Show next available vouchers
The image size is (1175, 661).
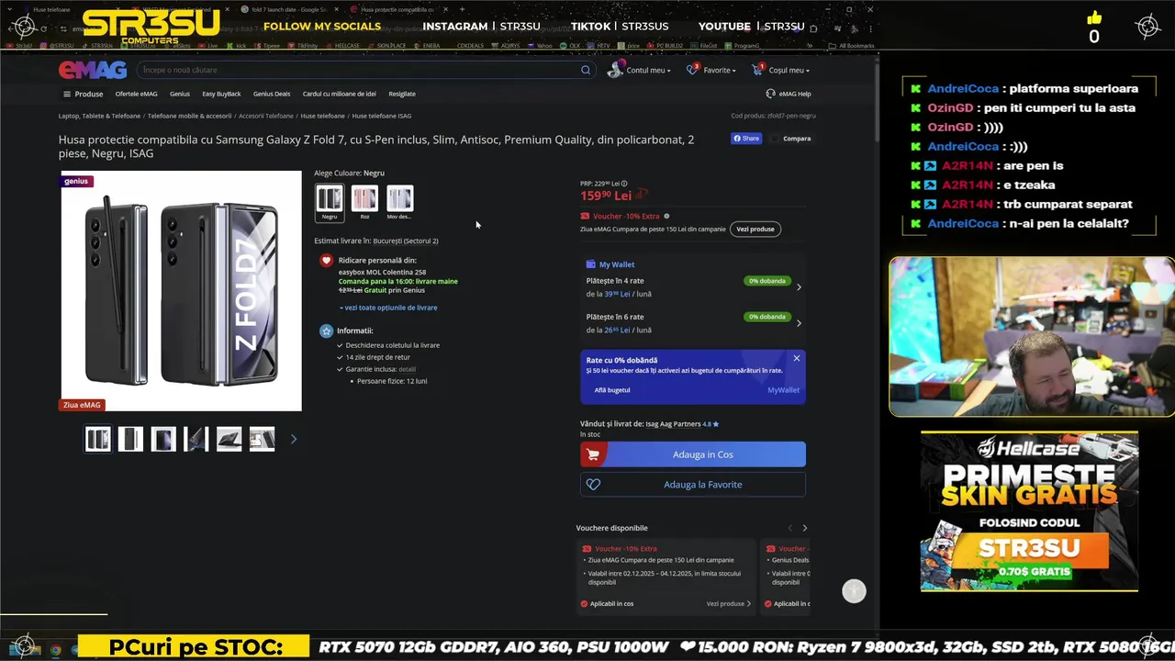point(805,528)
